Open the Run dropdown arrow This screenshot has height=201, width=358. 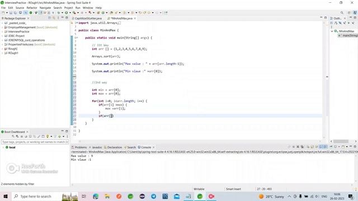coord(70,13)
